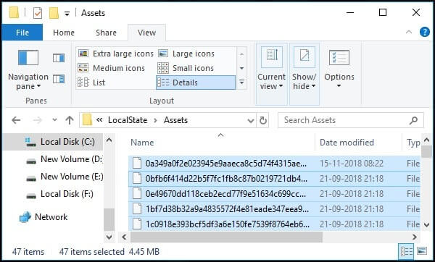Click the folder icon in title bar
Image resolution: width=435 pixels, height=262 pixels.
14,13
